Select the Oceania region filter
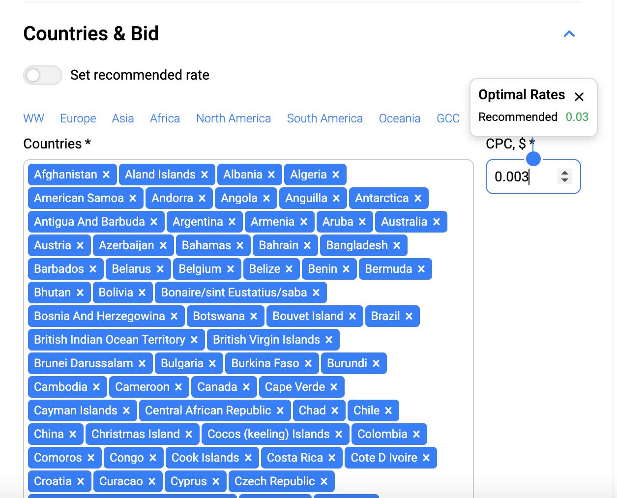Screen dimensions: 617x498 click(400, 118)
